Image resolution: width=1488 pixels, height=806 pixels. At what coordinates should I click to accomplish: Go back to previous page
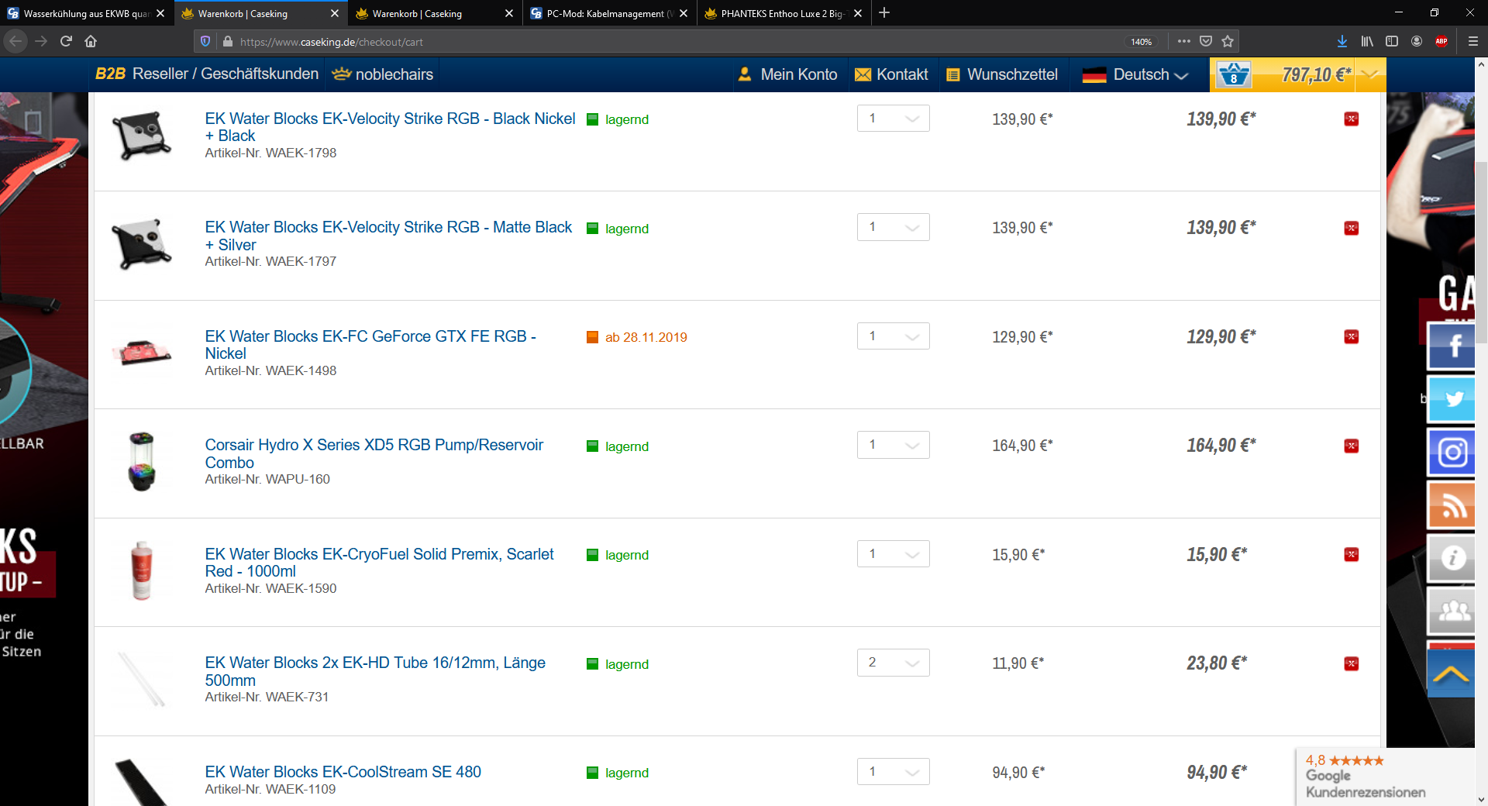pyautogui.click(x=16, y=41)
